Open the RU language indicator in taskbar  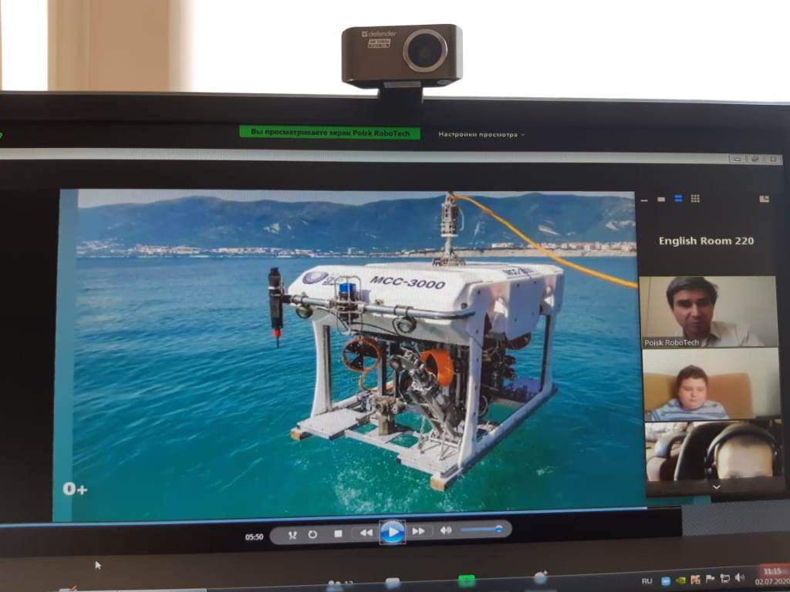647,581
